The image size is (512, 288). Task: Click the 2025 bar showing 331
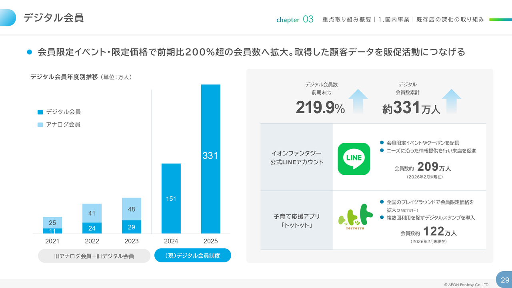pyautogui.click(x=210, y=159)
